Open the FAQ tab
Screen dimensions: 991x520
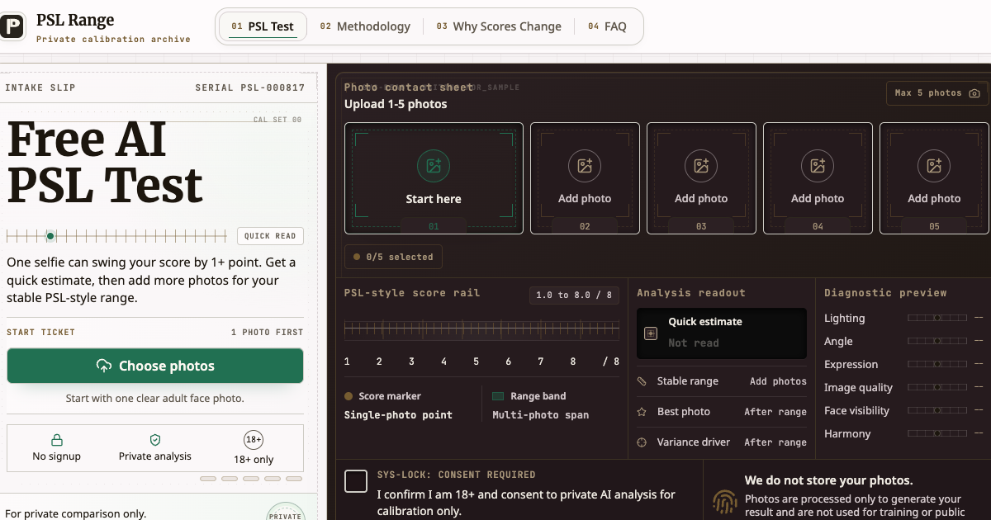607,26
